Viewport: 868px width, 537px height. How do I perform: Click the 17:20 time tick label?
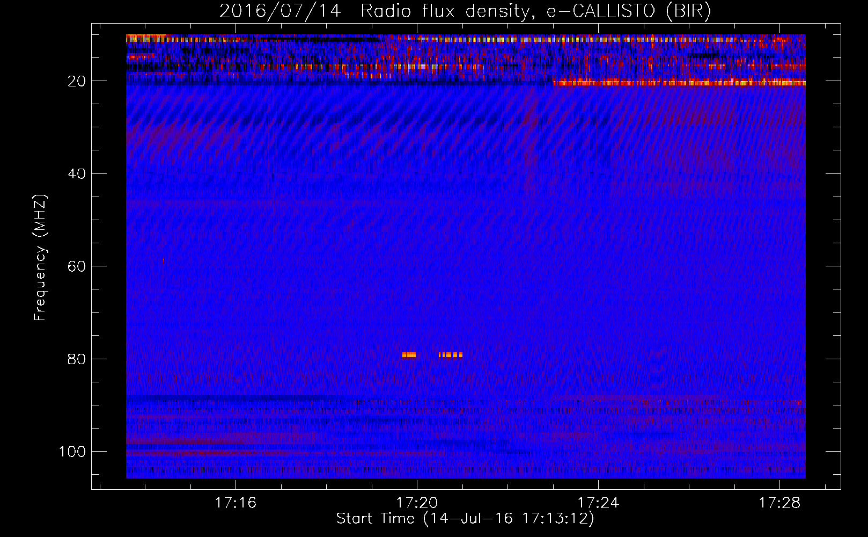tap(417, 503)
